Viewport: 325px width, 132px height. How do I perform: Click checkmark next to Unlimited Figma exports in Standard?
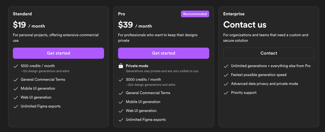pyautogui.click(x=16, y=107)
